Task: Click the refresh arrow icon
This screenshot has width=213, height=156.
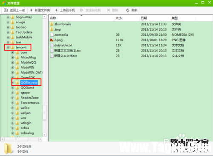Action: point(128,10)
